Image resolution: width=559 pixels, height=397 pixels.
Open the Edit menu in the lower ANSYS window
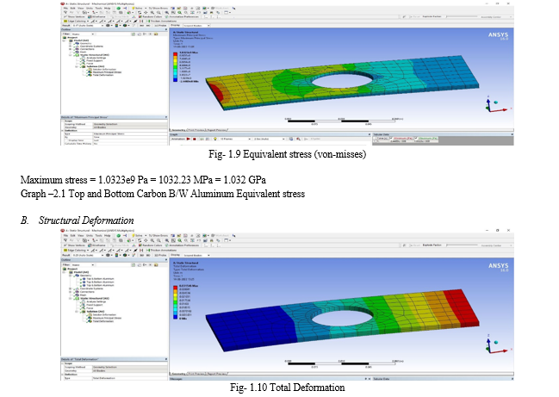pyautogui.click(x=72, y=236)
